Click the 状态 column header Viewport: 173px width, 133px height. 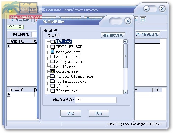point(157,90)
